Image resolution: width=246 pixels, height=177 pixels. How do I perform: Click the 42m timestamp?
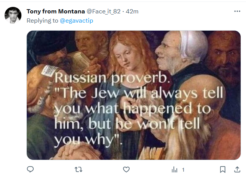[x=132, y=11]
